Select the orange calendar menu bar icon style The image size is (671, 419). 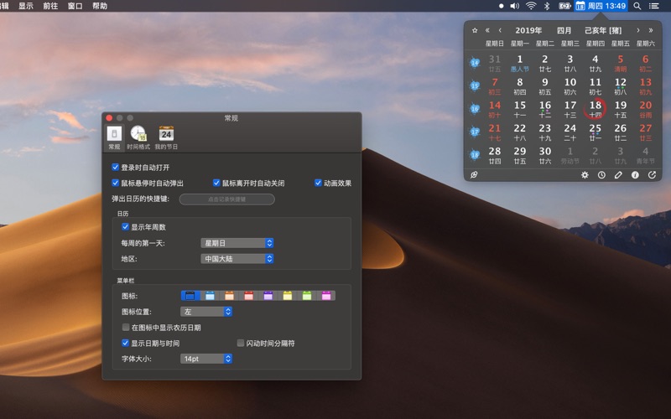click(229, 296)
